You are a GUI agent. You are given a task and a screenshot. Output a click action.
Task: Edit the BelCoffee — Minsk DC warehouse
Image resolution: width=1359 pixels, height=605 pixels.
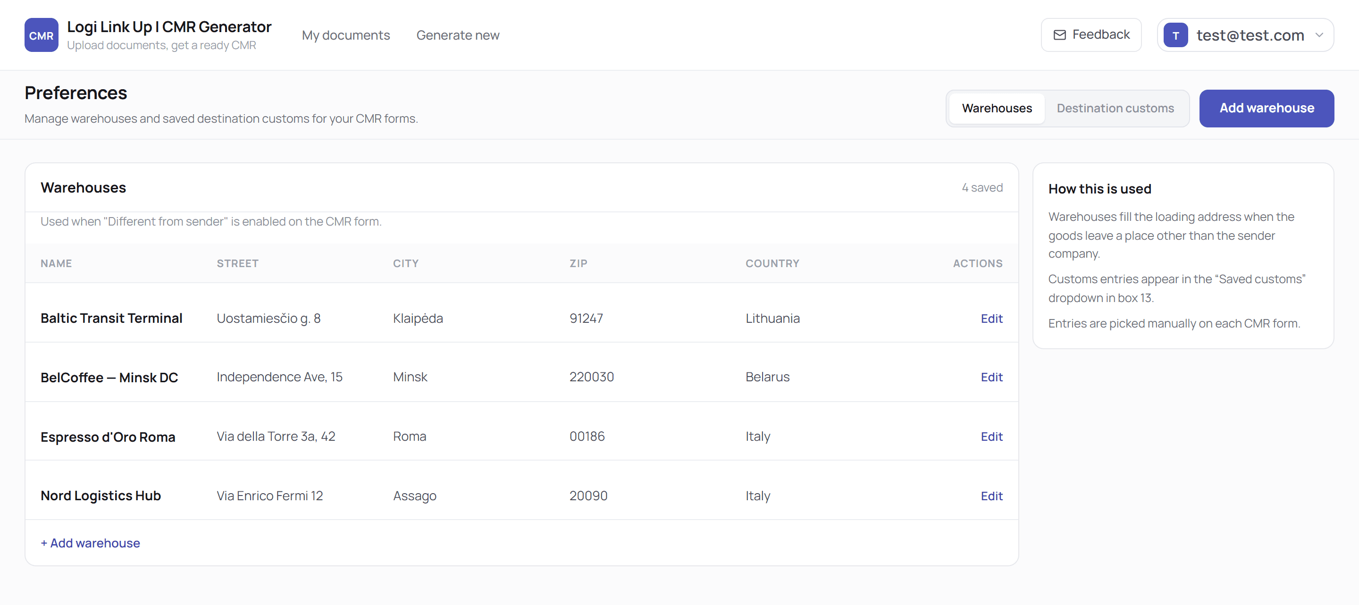pyautogui.click(x=991, y=377)
